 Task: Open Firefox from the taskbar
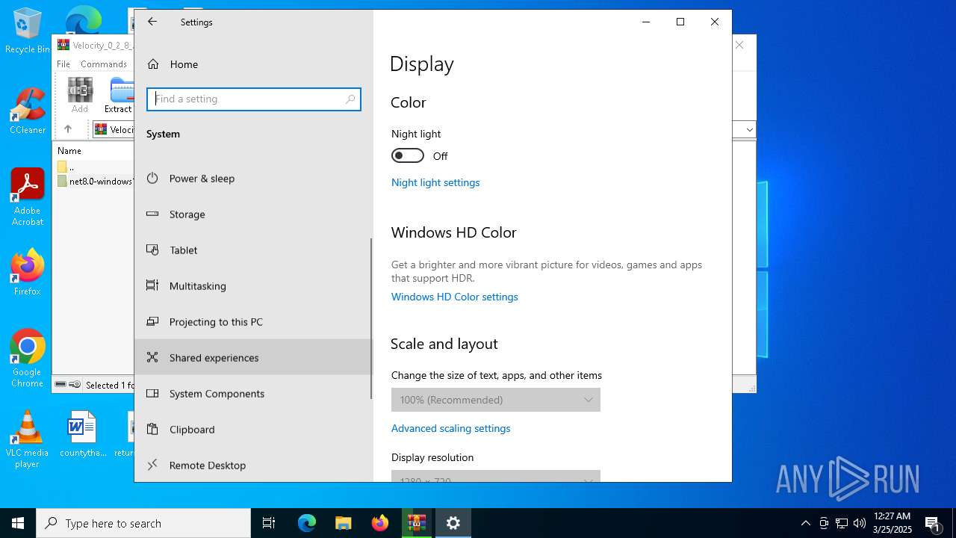380,523
